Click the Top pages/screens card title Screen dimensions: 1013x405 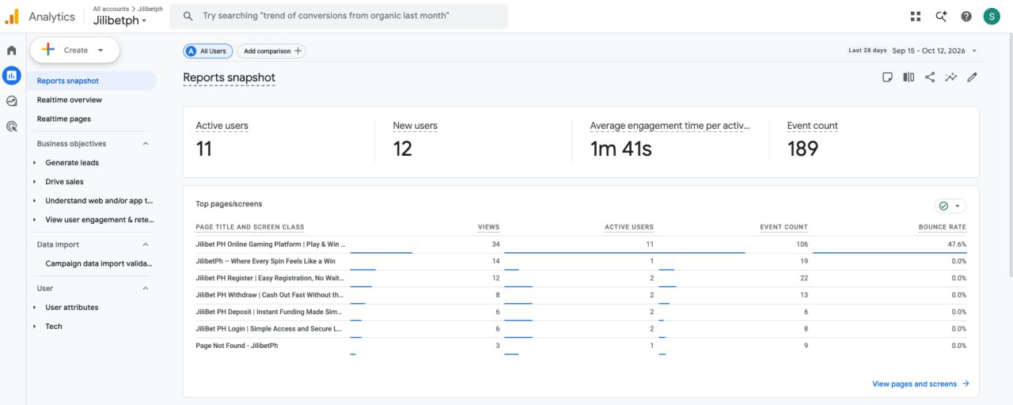(x=229, y=204)
